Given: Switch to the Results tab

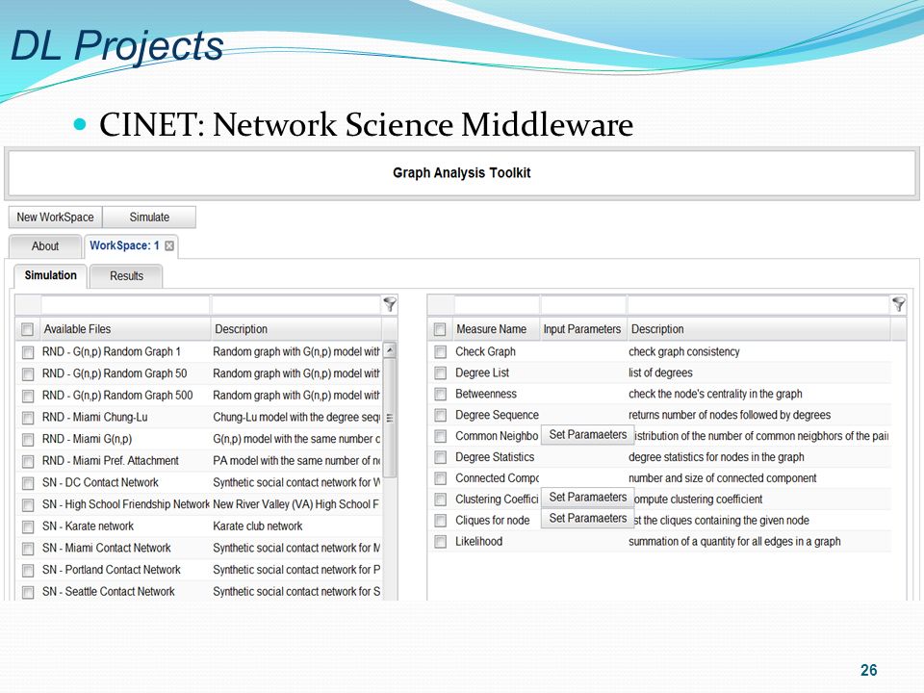Looking at the screenshot, I should click(126, 276).
